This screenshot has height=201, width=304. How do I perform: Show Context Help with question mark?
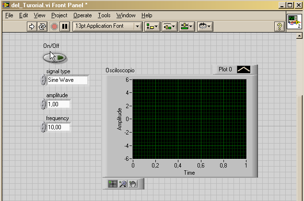tap(280, 26)
